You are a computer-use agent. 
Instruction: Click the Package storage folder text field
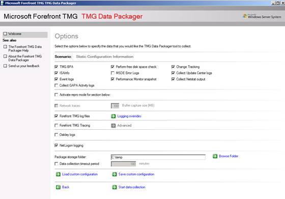pos(158,157)
